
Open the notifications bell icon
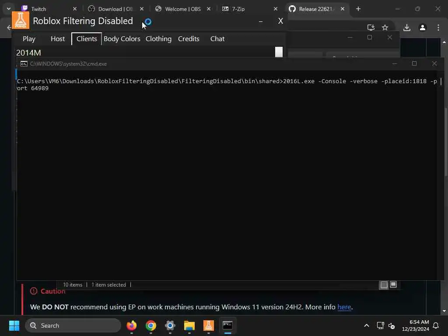(x=436, y=325)
